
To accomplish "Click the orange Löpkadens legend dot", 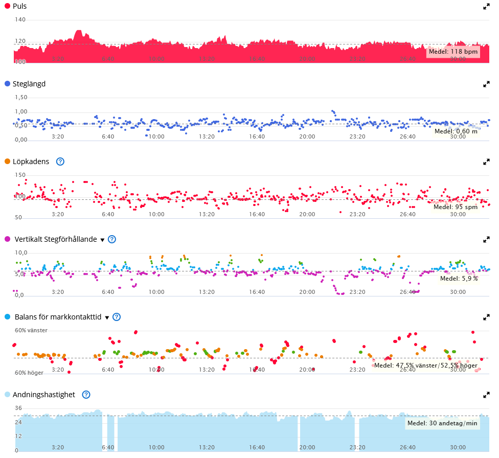I will (7, 162).
